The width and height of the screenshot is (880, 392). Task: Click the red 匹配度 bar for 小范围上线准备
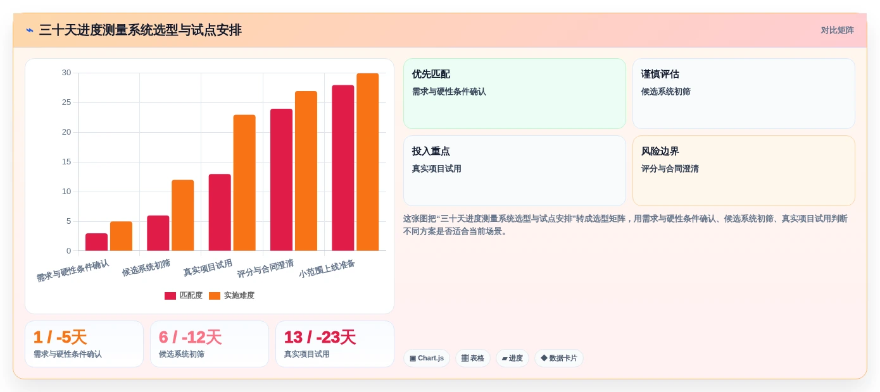[343, 168]
